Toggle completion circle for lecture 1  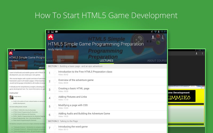(55, 73)
